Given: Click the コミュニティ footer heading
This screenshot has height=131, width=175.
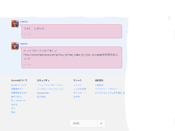Looking at the screenshot, I should coord(43,80).
